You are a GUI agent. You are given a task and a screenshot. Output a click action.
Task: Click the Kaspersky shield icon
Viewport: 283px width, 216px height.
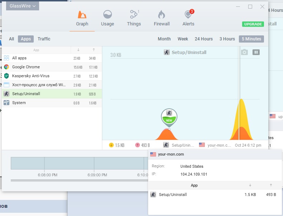(6, 76)
